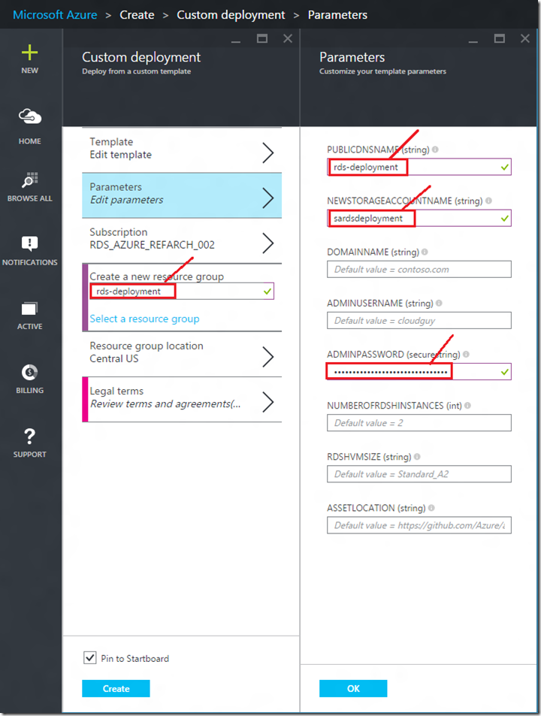Click the RDSHVMSIZE input field

click(419, 474)
